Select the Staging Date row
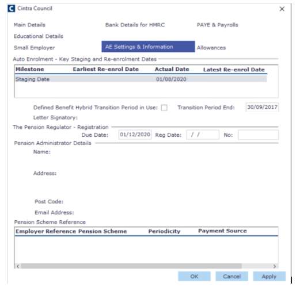 [x=141, y=79]
